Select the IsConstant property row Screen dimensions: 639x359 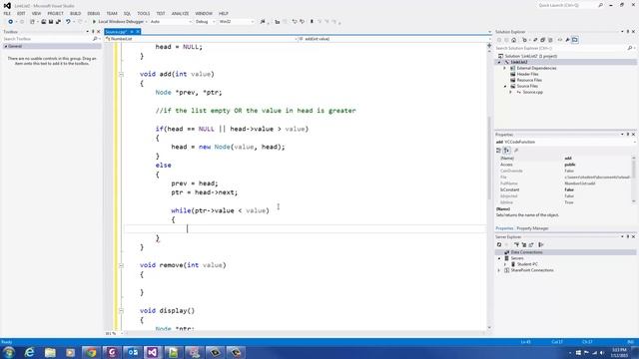pyautogui.click(x=563, y=189)
